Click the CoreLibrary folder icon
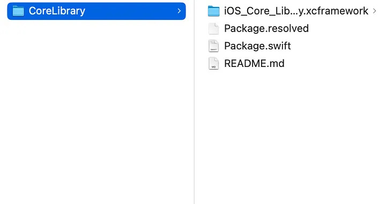Image resolution: width=386 pixels, height=204 pixels. pos(18,11)
